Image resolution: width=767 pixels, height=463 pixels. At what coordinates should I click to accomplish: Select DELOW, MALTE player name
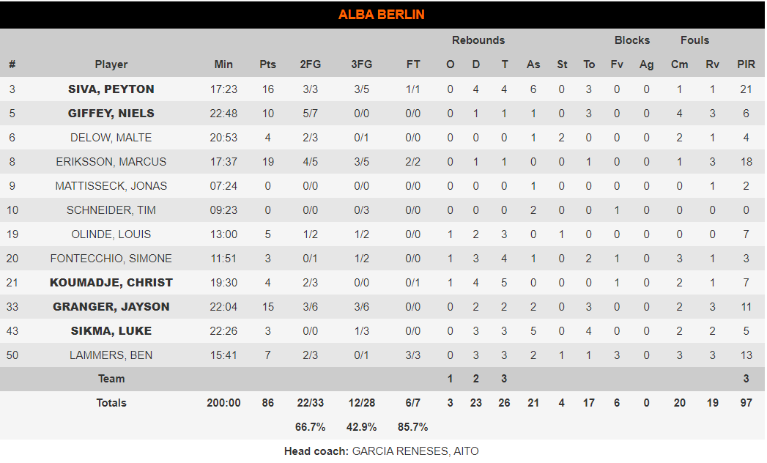pyautogui.click(x=111, y=138)
